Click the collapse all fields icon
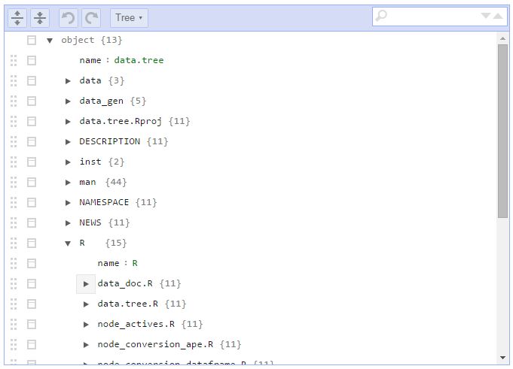This screenshot has height=369, width=513. tap(40, 18)
